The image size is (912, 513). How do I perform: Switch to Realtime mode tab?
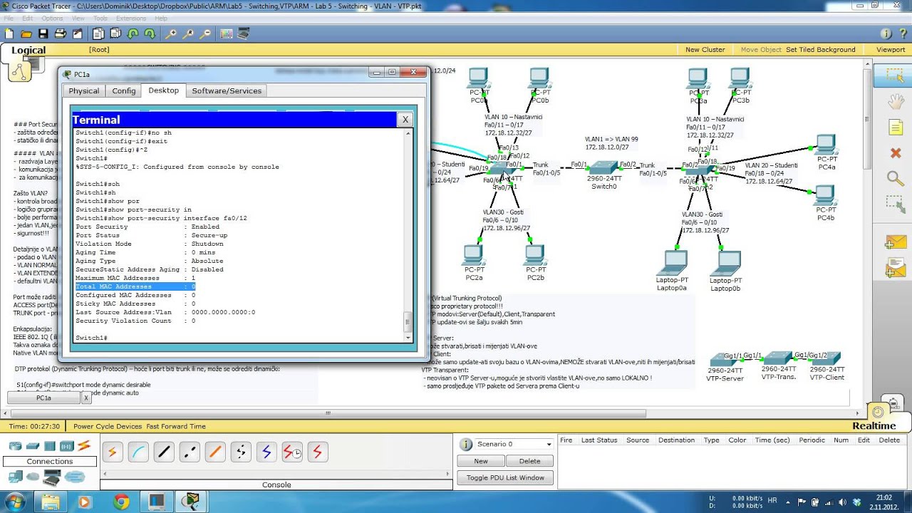[874, 425]
